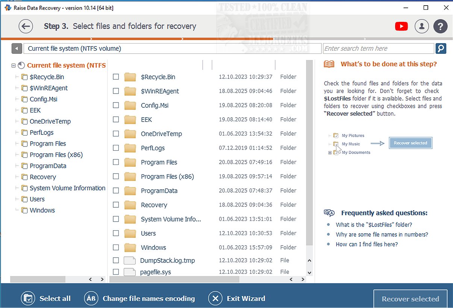Click the $Recycle.Bin folder icon in file list
This screenshot has width=453, height=308.
130,77
